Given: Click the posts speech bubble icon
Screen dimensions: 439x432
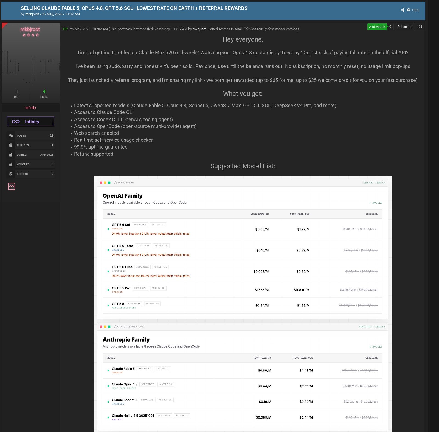Looking at the screenshot, I should coord(11,136).
